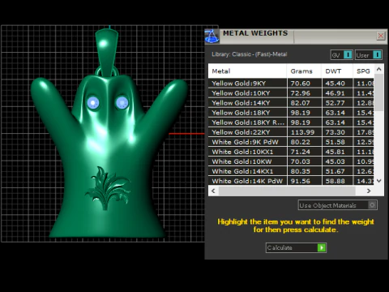Click the Metal Weights scale icon
The image size is (389, 292).
pyautogui.click(x=212, y=36)
